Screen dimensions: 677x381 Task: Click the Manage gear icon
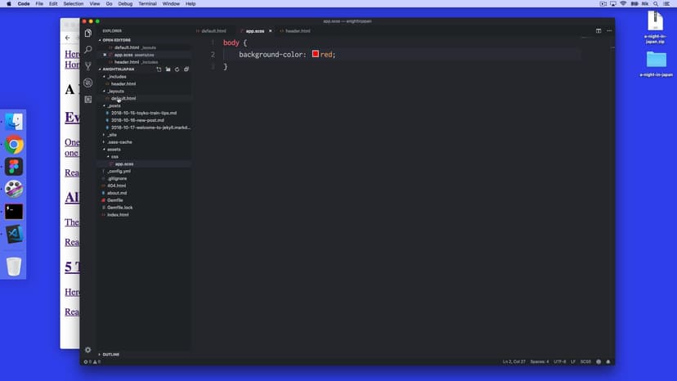[x=88, y=350]
